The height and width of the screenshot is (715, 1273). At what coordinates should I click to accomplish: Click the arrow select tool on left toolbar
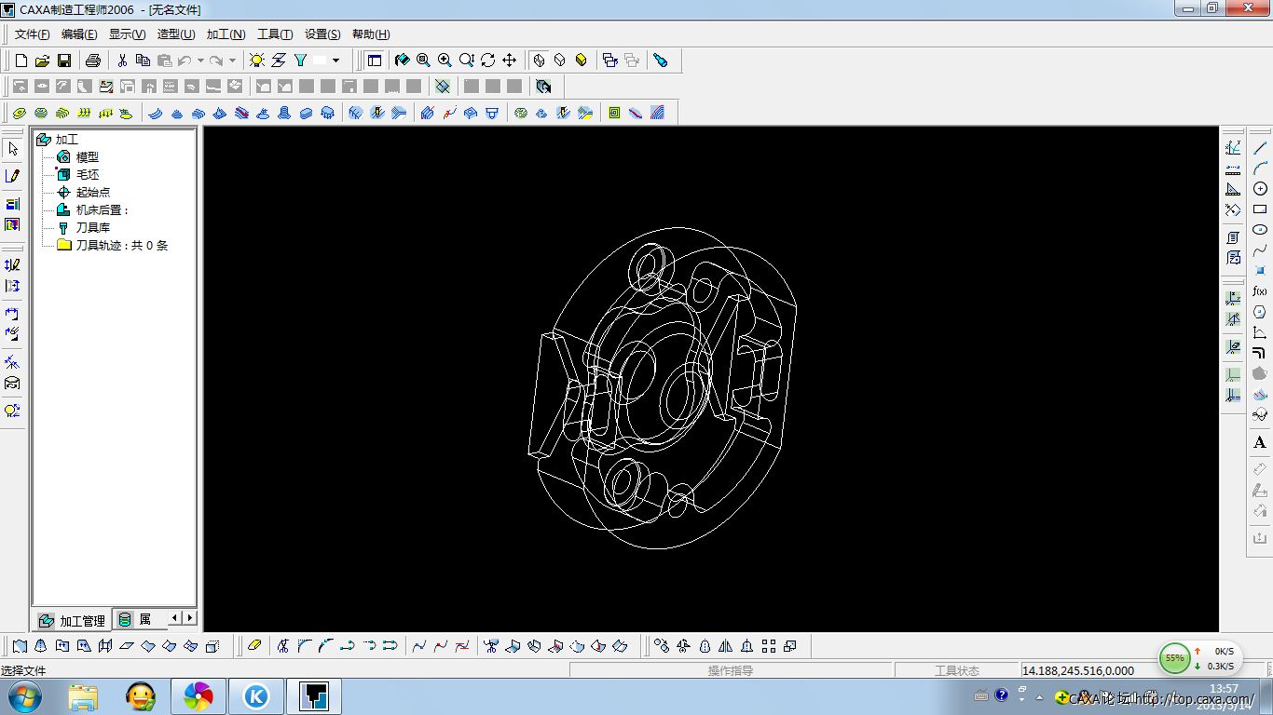click(x=12, y=149)
